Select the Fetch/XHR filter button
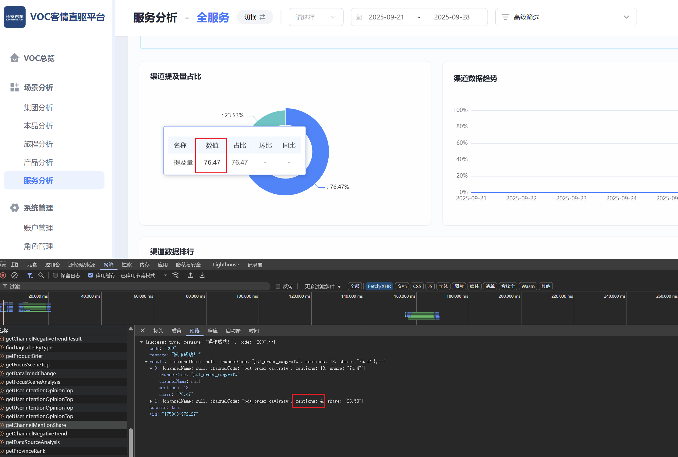Screen dimensions: 678x457 coord(379,286)
